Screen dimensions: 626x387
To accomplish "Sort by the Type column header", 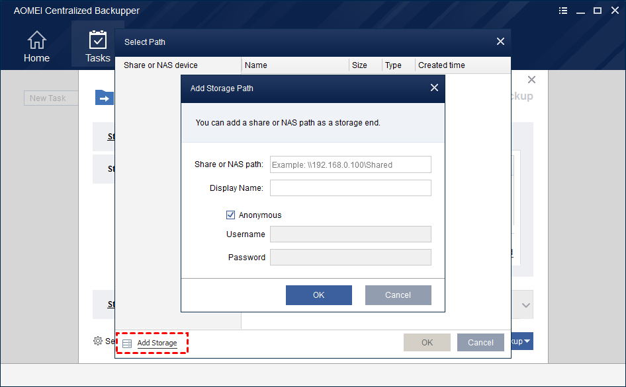I will click(398, 65).
